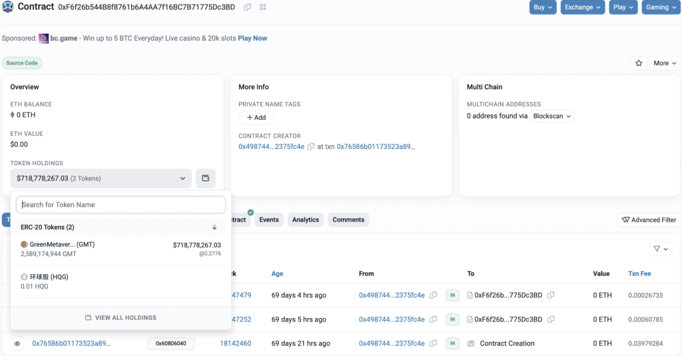
Task: Focus the Search for Token Name field
Action: [x=121, y=205]
